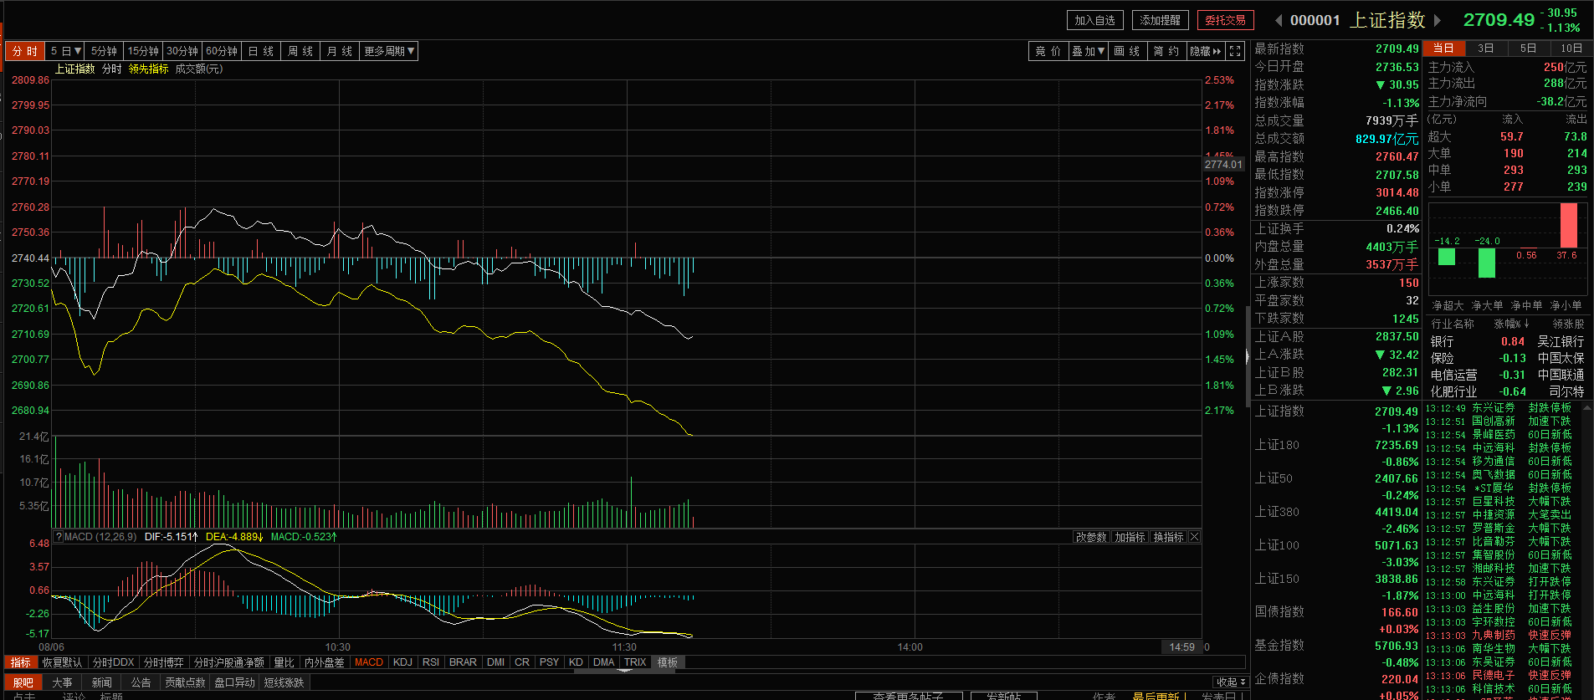Select 内外盘差 indicator
Screen dimensions: 1594x700
click(x=324, y=662)
